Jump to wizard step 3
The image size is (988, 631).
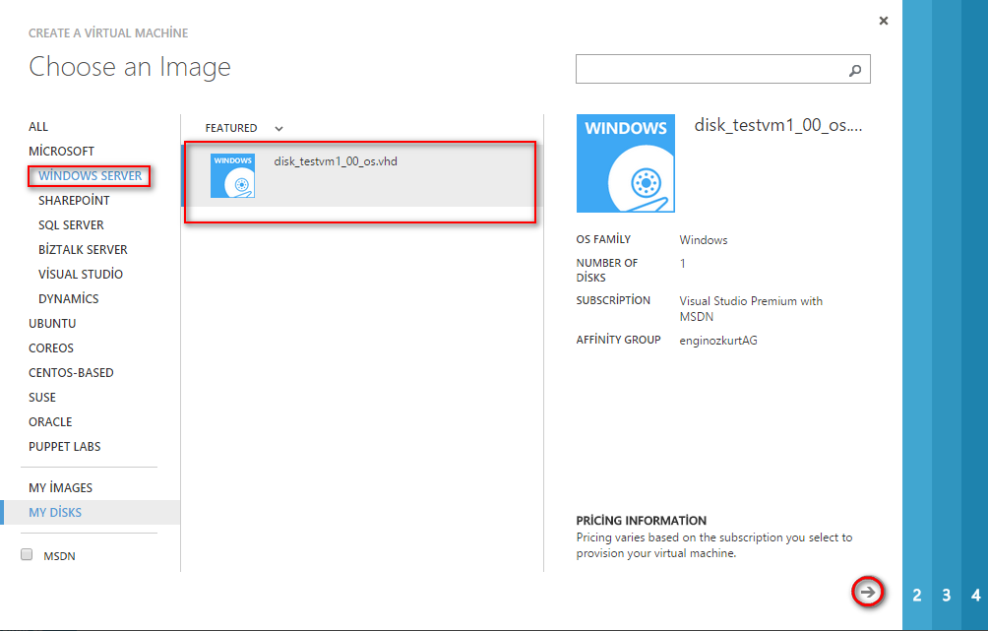(947, 595)
